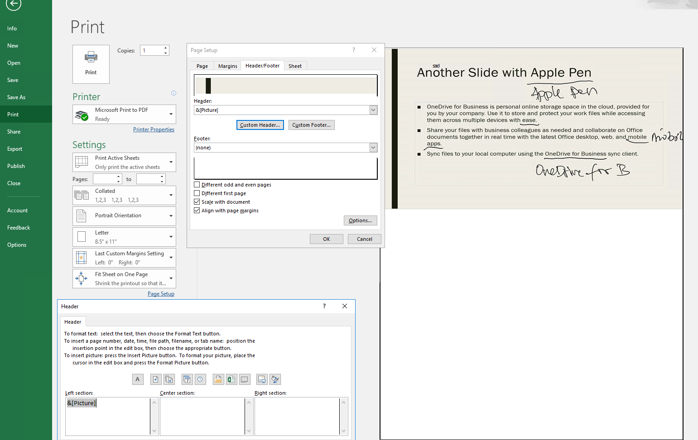Expand the Footer combo box showing (none)
This screenshot has width=698, height=440.
coord(374,148)
